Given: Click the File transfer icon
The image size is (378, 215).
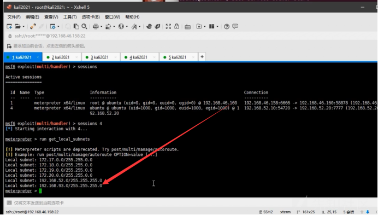Looking at the screenshot, I should coord(108,26).
